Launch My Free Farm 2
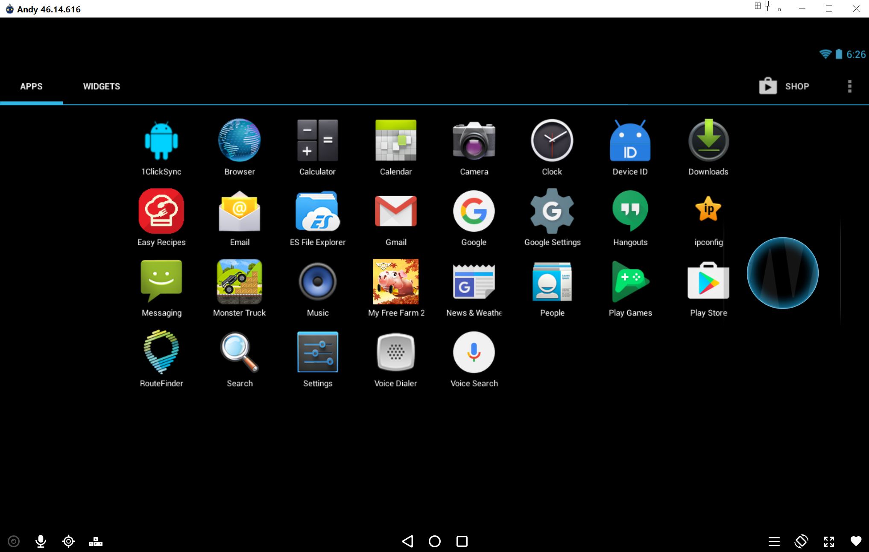The height and width of the screenshot is (552, 869). (x=396, y=288)
